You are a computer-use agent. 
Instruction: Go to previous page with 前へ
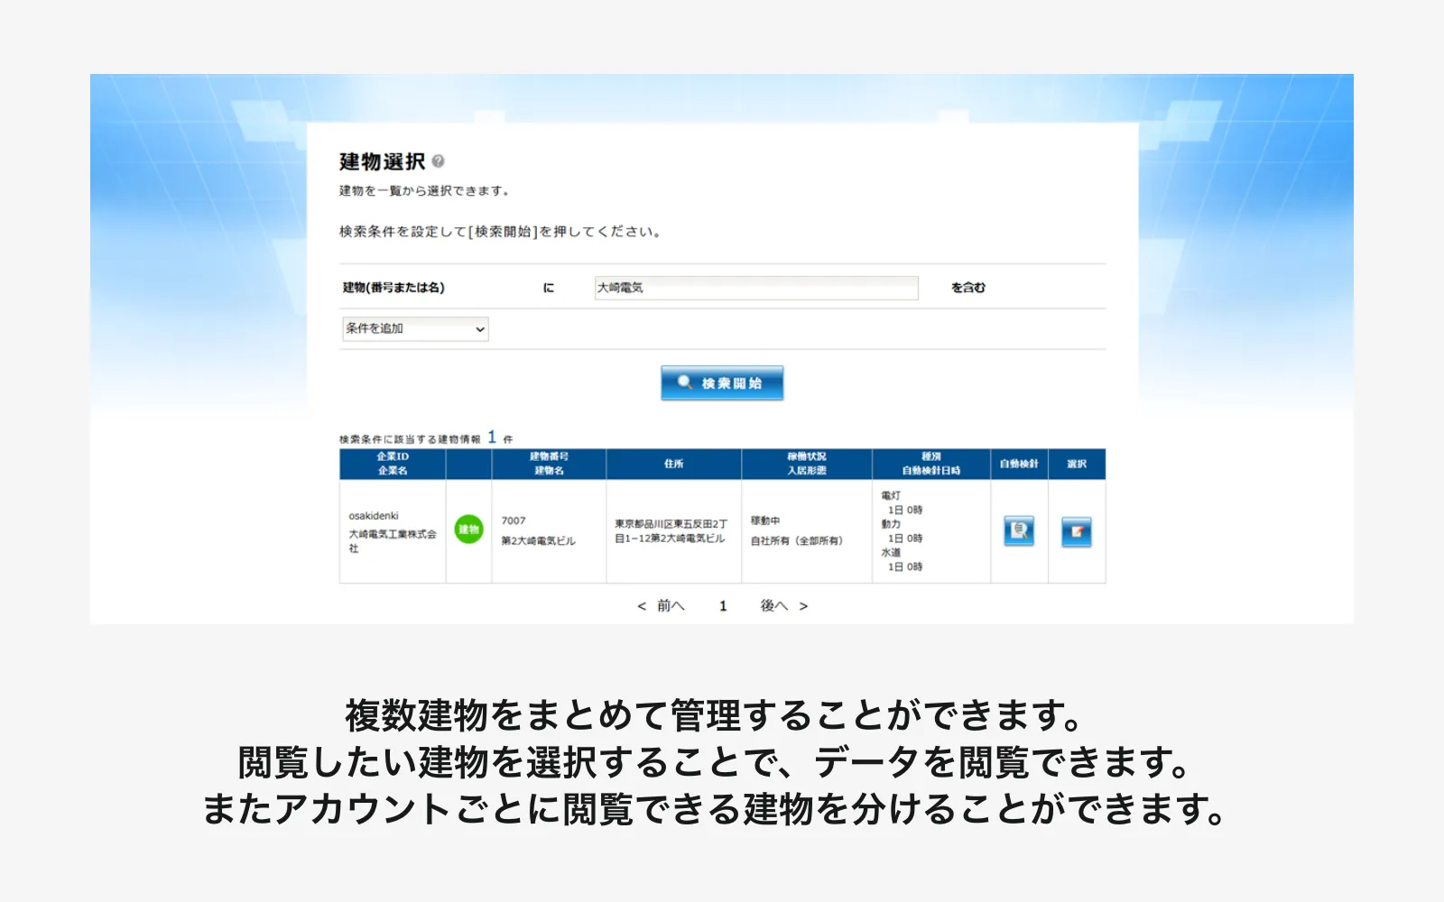662,606
